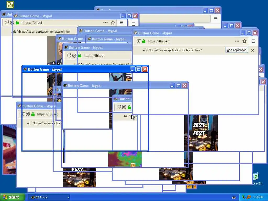Click Mypal icon in active window title bar
The width and height of the screenshot is (268, 201).
(x=25, y=69)
